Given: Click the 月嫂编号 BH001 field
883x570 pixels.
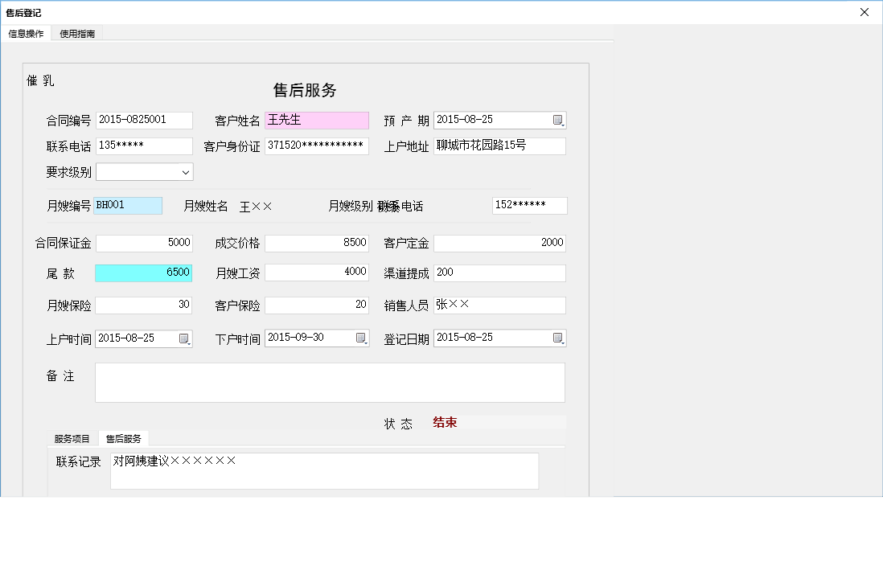Looking at the screenshot, I should pos(128,205).
